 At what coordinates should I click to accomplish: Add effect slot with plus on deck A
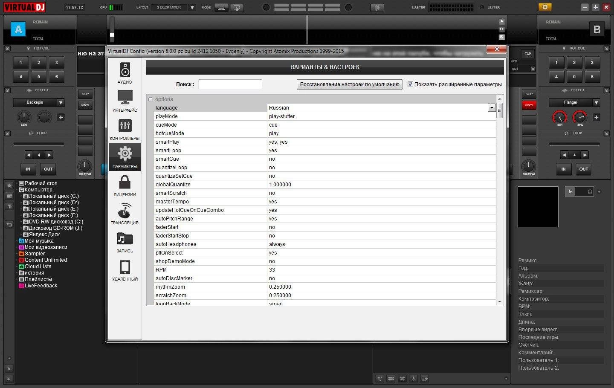pyautogui.click(x=61, y=117)
